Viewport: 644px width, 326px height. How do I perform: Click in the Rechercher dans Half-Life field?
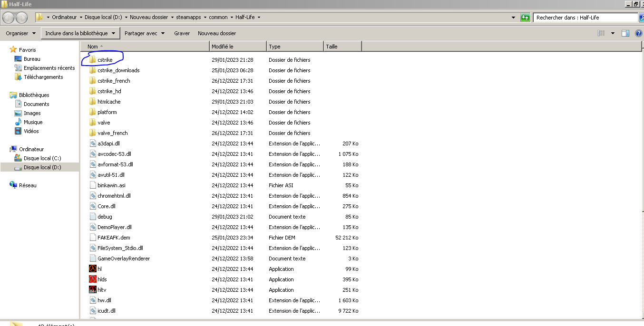tap(584, 18)
